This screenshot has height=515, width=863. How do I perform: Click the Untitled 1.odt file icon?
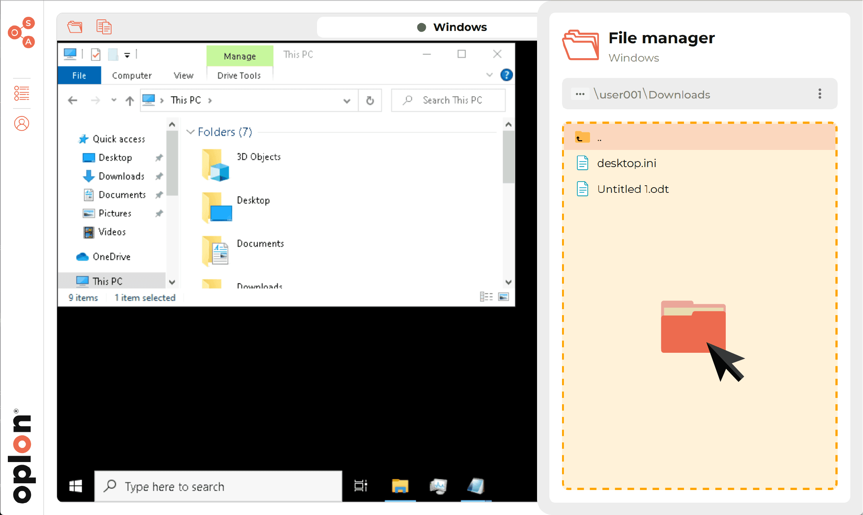583,189
